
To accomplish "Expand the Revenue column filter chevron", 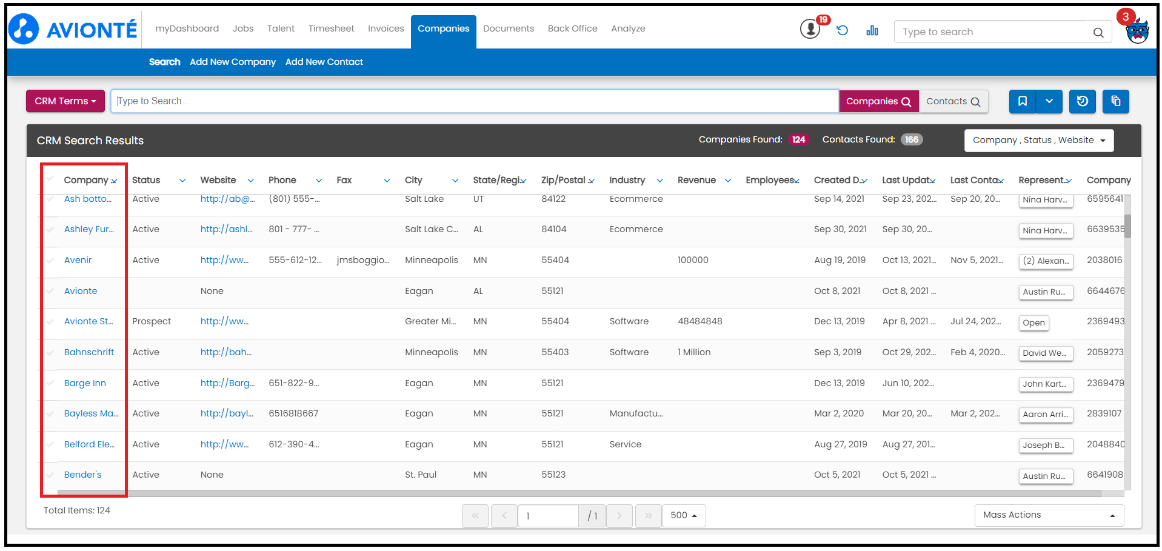I will [x=728, y=181].
